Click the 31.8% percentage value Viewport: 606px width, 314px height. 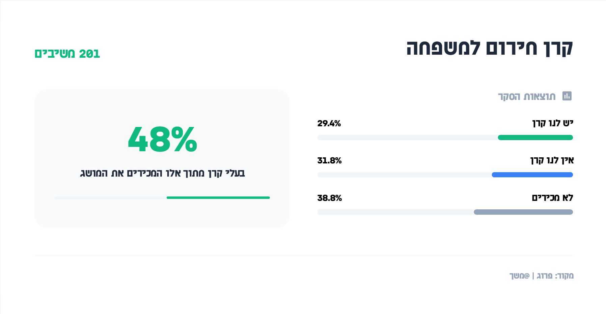pyautogui.click(x=329, y=160)
